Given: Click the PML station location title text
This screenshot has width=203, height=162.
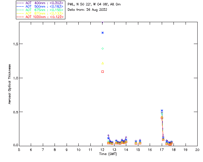Looking at the screenshot, I should coord(94,4).
